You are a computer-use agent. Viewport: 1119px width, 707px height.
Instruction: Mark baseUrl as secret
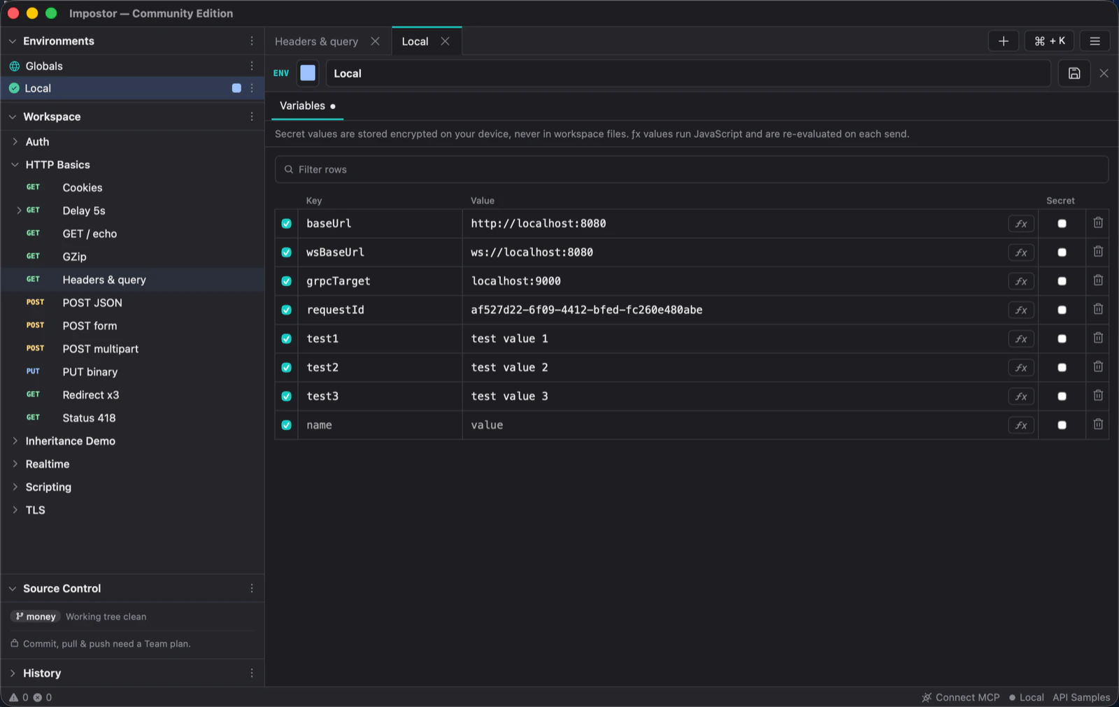point(1062,224)
